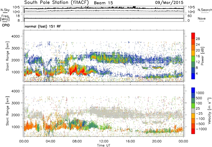Click the blue 1000 velocity colorbar segment
This screenshot has width=212, height=147.
coord(193,90)
